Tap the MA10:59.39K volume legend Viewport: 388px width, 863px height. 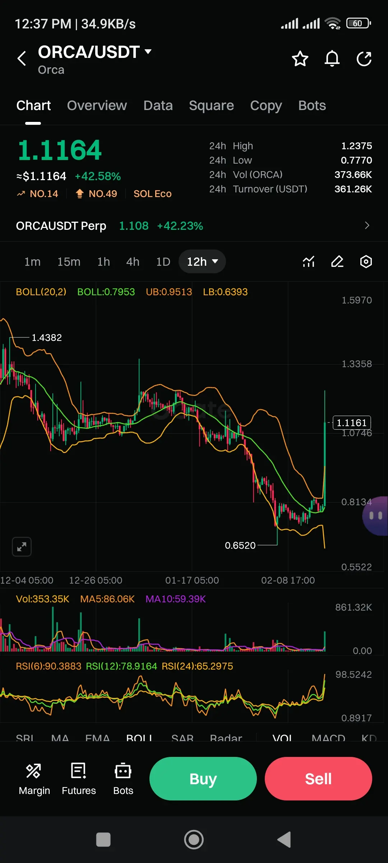point(176,599)
